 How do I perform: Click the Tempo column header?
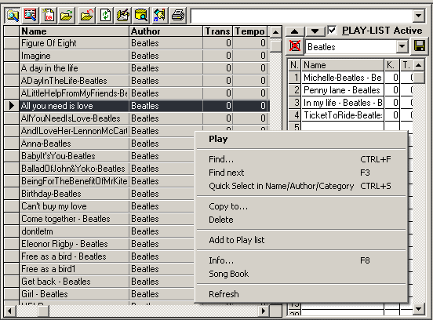pyautogui.click(x=249, y=31)
